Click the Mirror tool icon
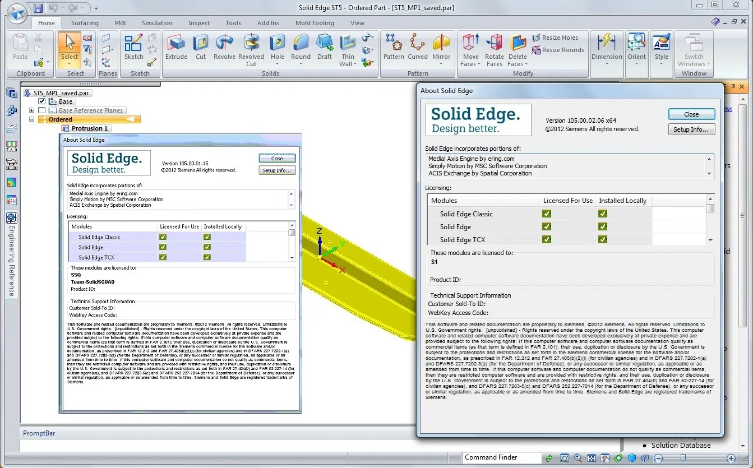Screen dimensions: 753x468 (x=441, y=43)
